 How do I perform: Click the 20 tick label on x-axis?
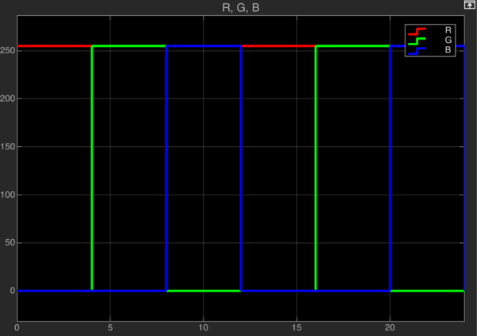point(390,326)
